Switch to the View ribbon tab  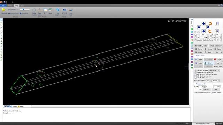[x=23, y=6]
